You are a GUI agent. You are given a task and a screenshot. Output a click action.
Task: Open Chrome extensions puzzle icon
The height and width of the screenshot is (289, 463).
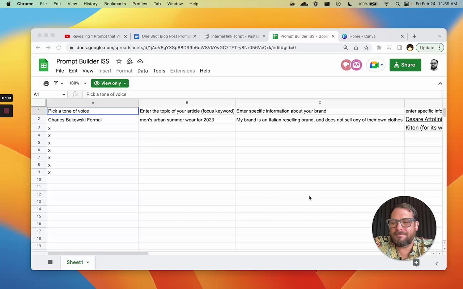click(379, 48)
